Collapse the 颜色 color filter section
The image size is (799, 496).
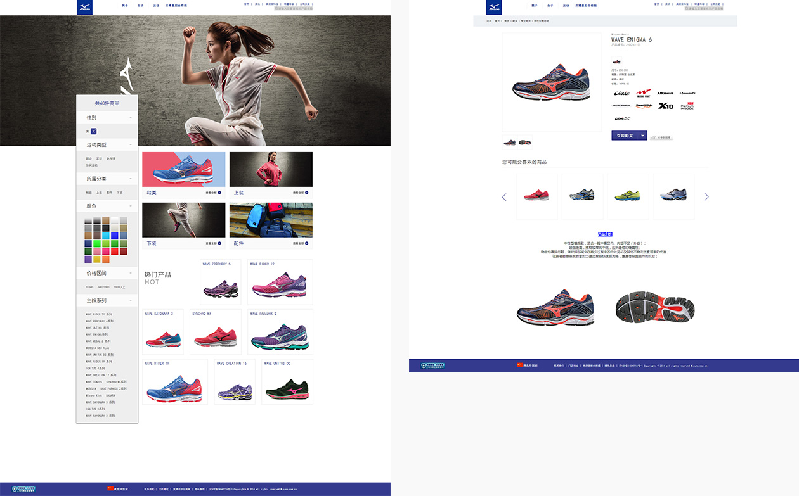131,206
